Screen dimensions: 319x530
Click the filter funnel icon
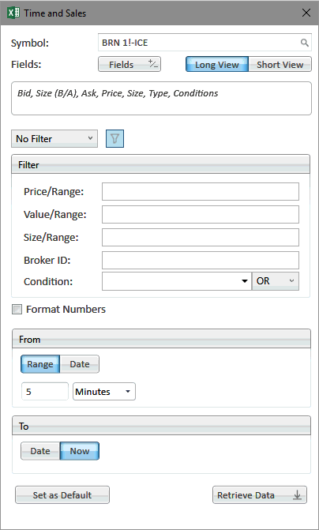tap(115, 138)
